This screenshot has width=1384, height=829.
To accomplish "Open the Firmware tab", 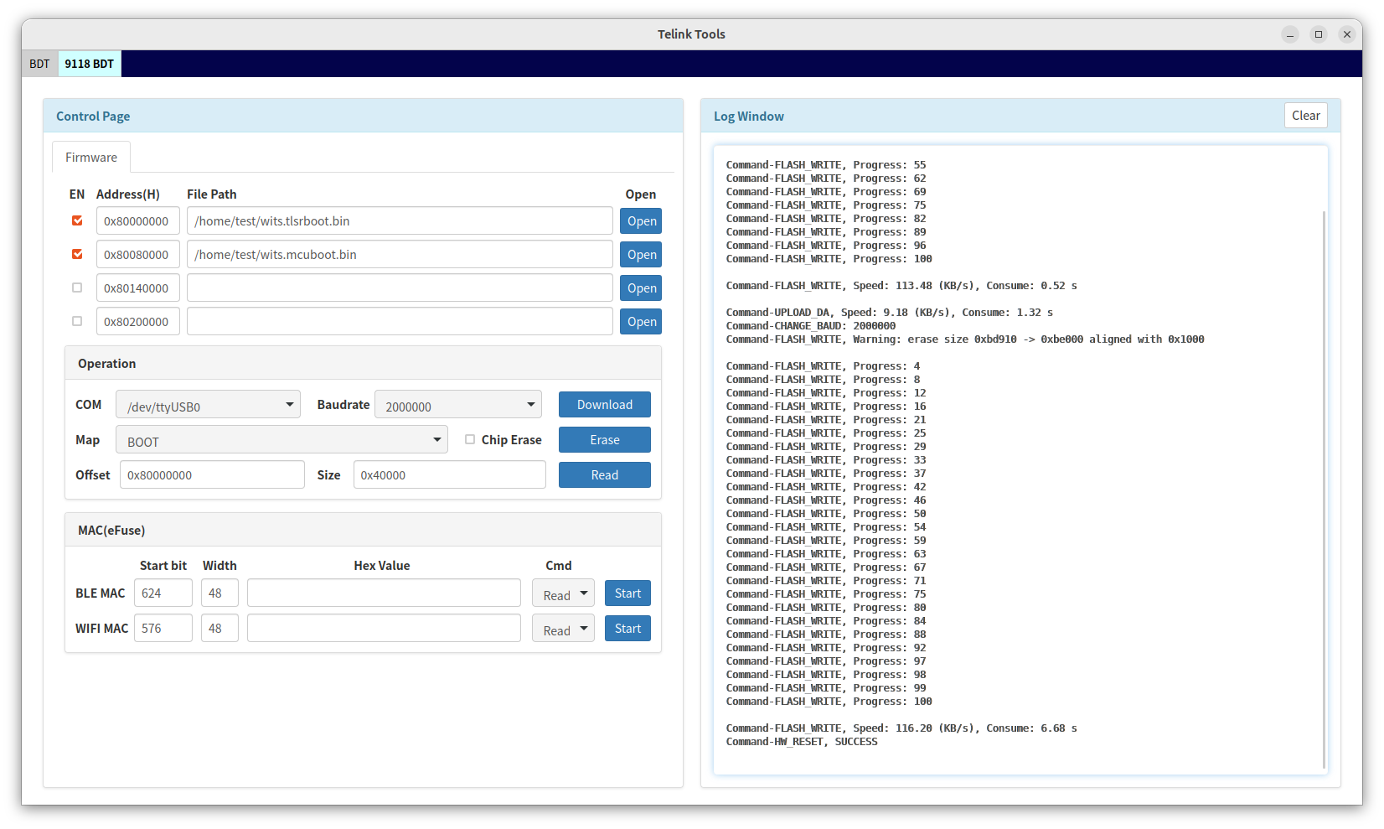I will [x=91, y=158].
